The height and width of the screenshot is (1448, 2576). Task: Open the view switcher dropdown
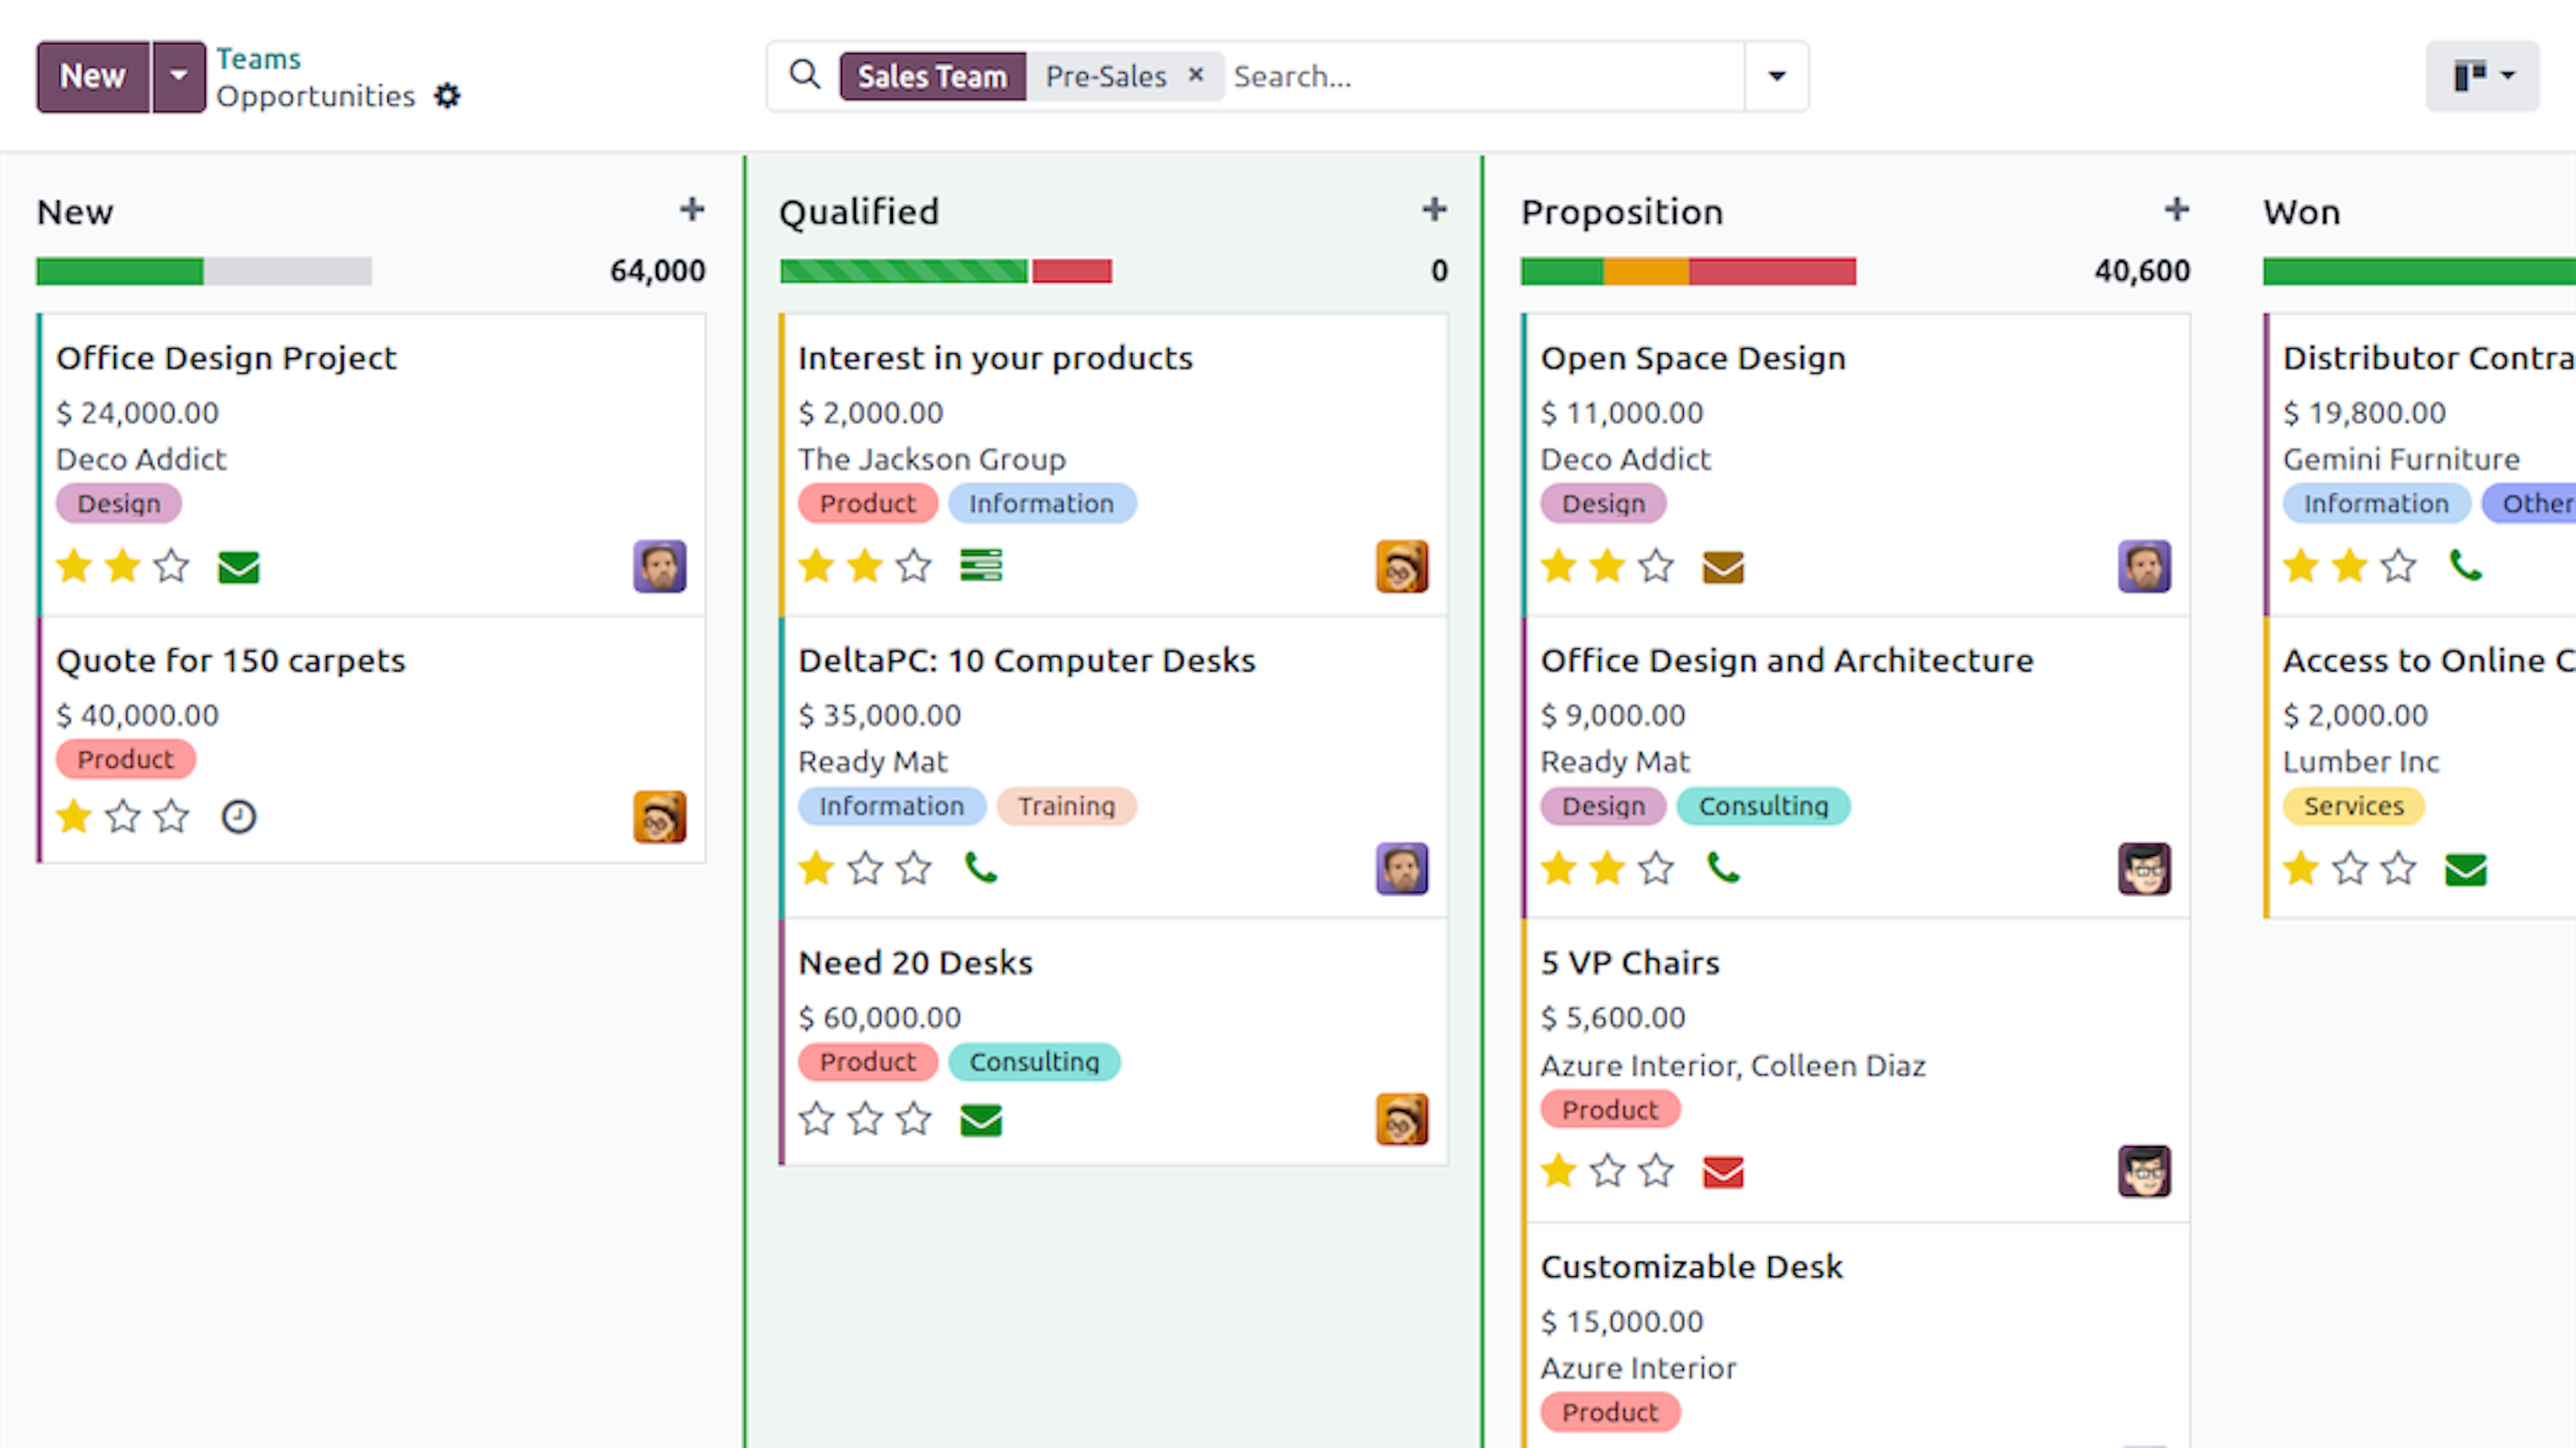(x=2482, y=76)
